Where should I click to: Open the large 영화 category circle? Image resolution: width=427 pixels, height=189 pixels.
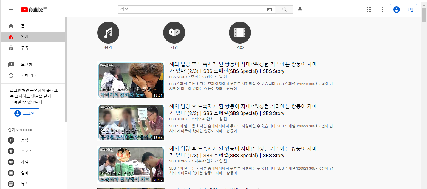pos(240,33)
